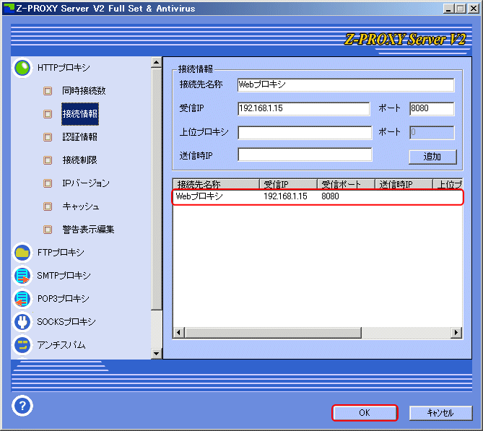Open IPバージョン settings
Viewport: 483px width, 431px height.
point(86,183)
